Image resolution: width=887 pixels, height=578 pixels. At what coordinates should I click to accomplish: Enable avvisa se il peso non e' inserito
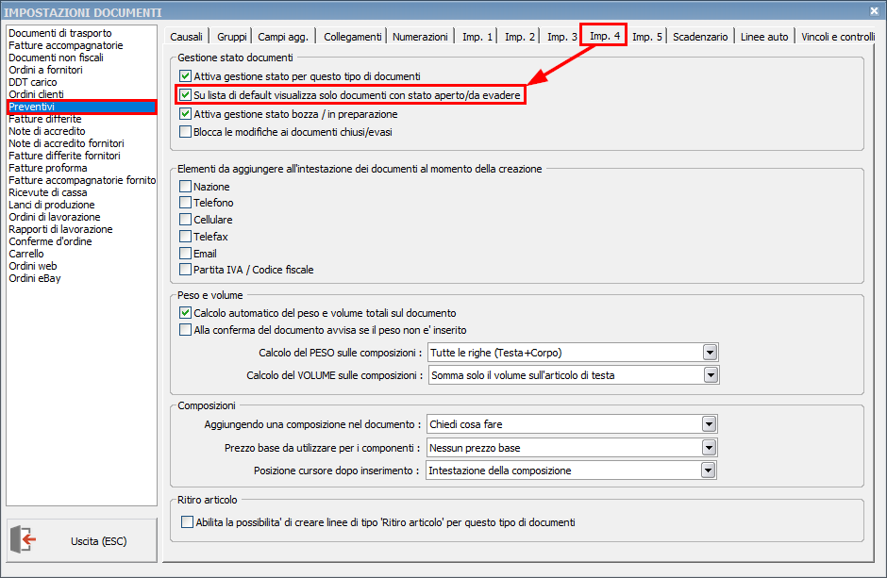pyautogui.click(x=185, y=329)
